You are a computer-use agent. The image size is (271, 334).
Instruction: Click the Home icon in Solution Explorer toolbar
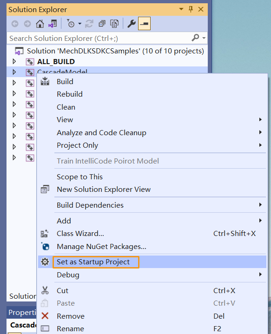coord(40,24)
